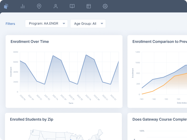Open the user profile icon
The image size is (187, 140).
pyautogui.click(x=55, y=6)
